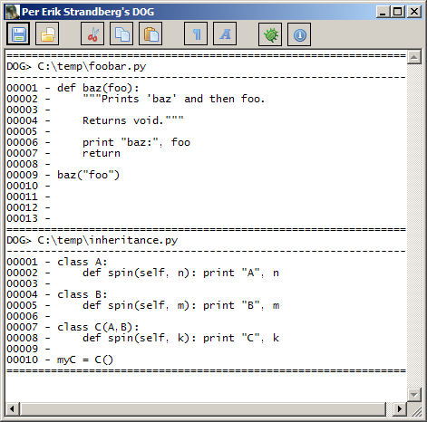Copy text using the Copy icon
Image resolution: width=427 pixels, height=422 pixels.
(121, 34)
